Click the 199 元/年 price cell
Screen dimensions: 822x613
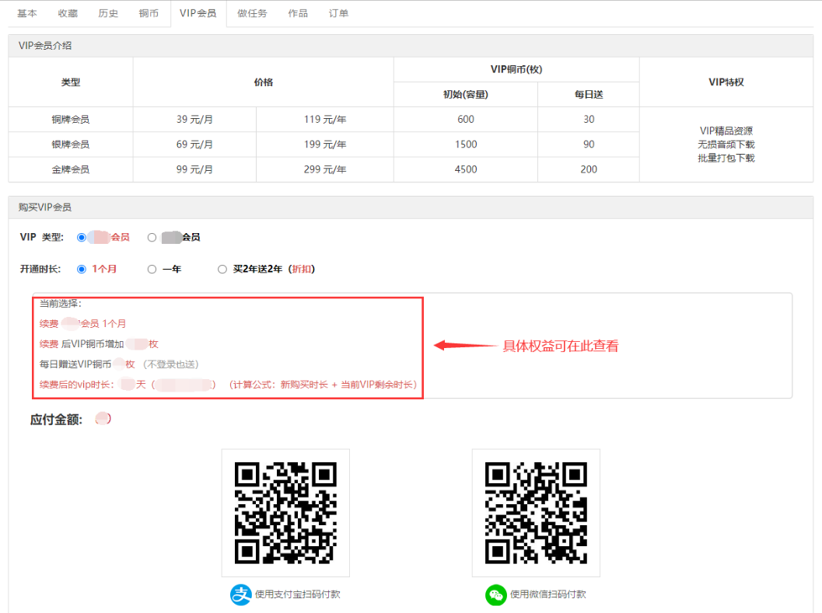[325, 145]
